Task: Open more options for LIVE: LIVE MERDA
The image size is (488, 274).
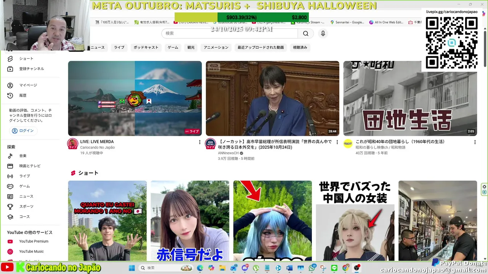Action: pos(199,142)
